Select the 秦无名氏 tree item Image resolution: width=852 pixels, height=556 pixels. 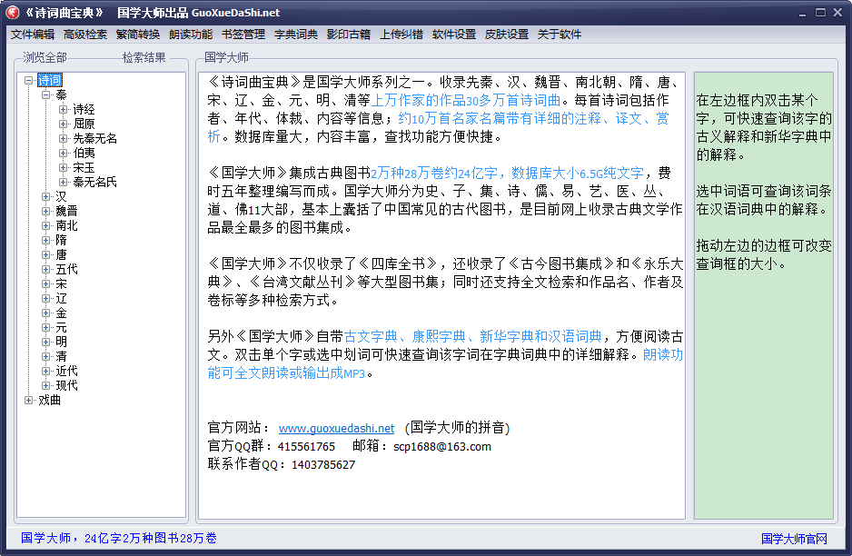click(95, 182)
